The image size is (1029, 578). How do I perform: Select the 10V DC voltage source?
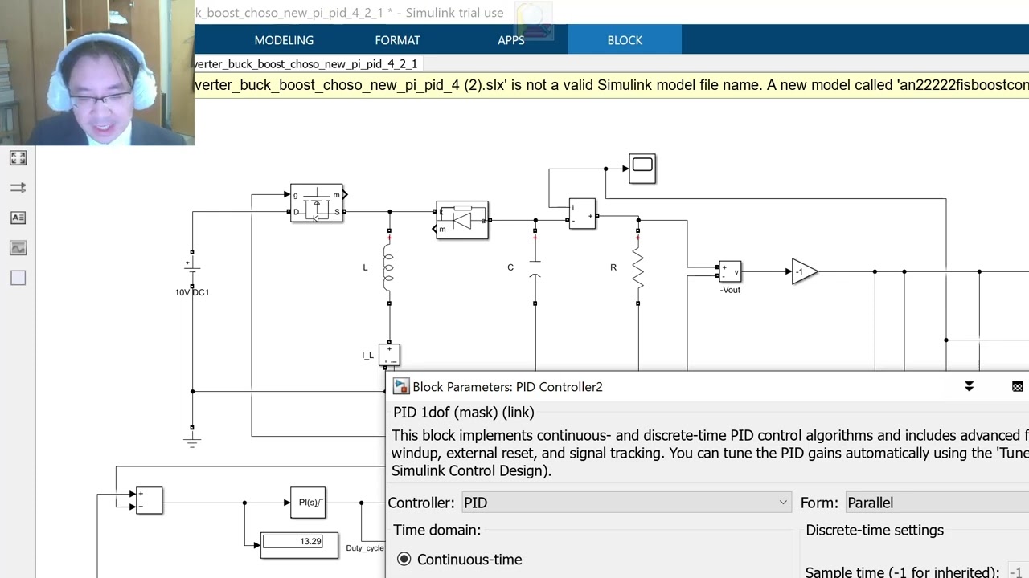tap(192, 268)
